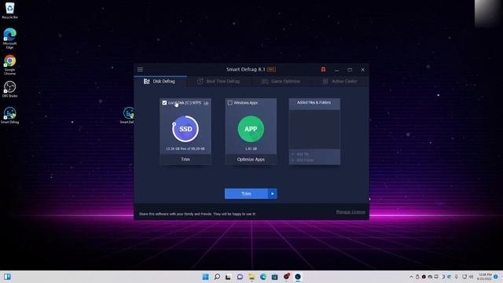Select the Smart Defrag desktop shortcut at left
The image size is (503, 283).
[x=9, y=116]
